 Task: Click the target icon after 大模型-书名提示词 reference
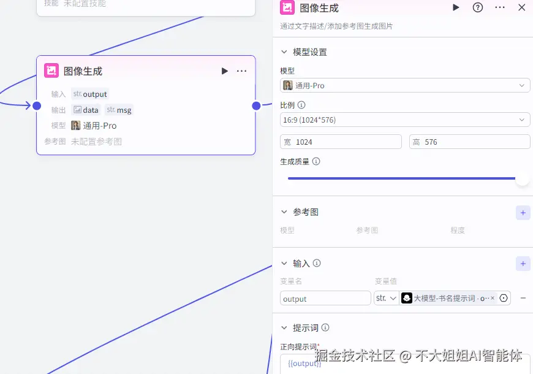[x=503, y=298]
